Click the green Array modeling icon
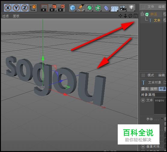 click(x=98, y=8)
